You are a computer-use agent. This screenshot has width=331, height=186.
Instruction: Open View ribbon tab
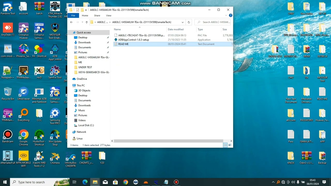tap(109, 16)
